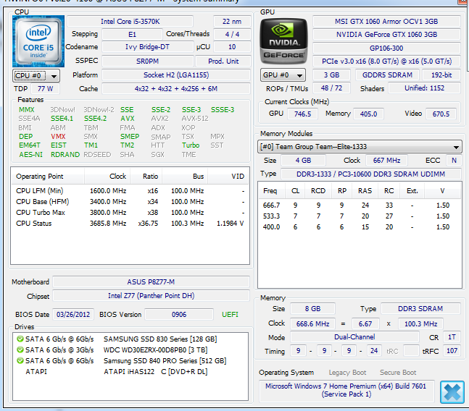The width and height of the screenshot is (469, 411).
Task: Click green status icon for Samsung SSD 830
Action: click(x=20, y=339)
